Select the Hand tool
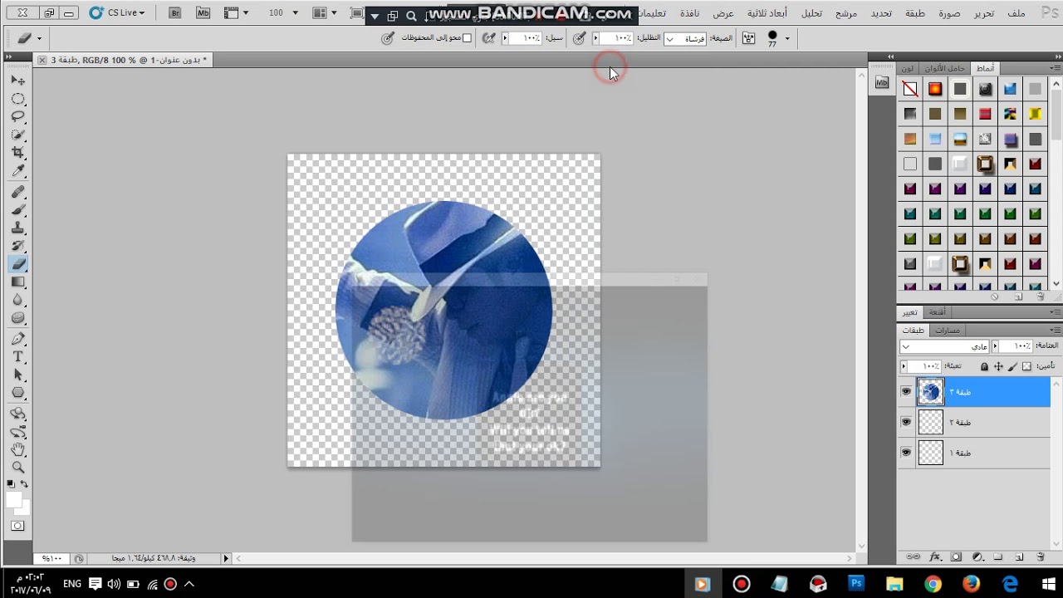The image size is (1063, 598). (18, 450)
